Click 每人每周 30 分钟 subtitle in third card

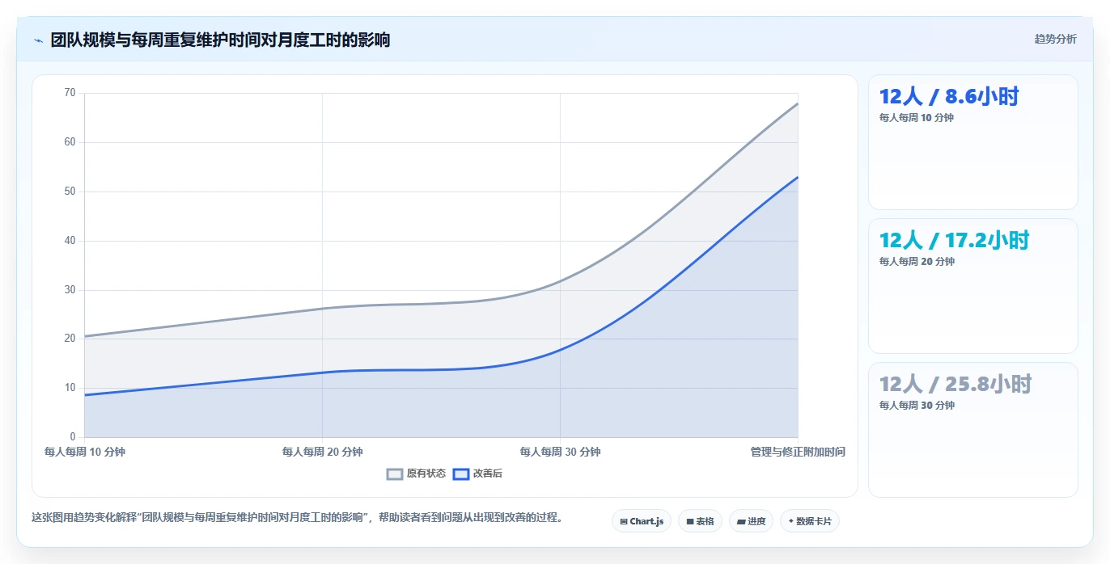click(917, 406)
